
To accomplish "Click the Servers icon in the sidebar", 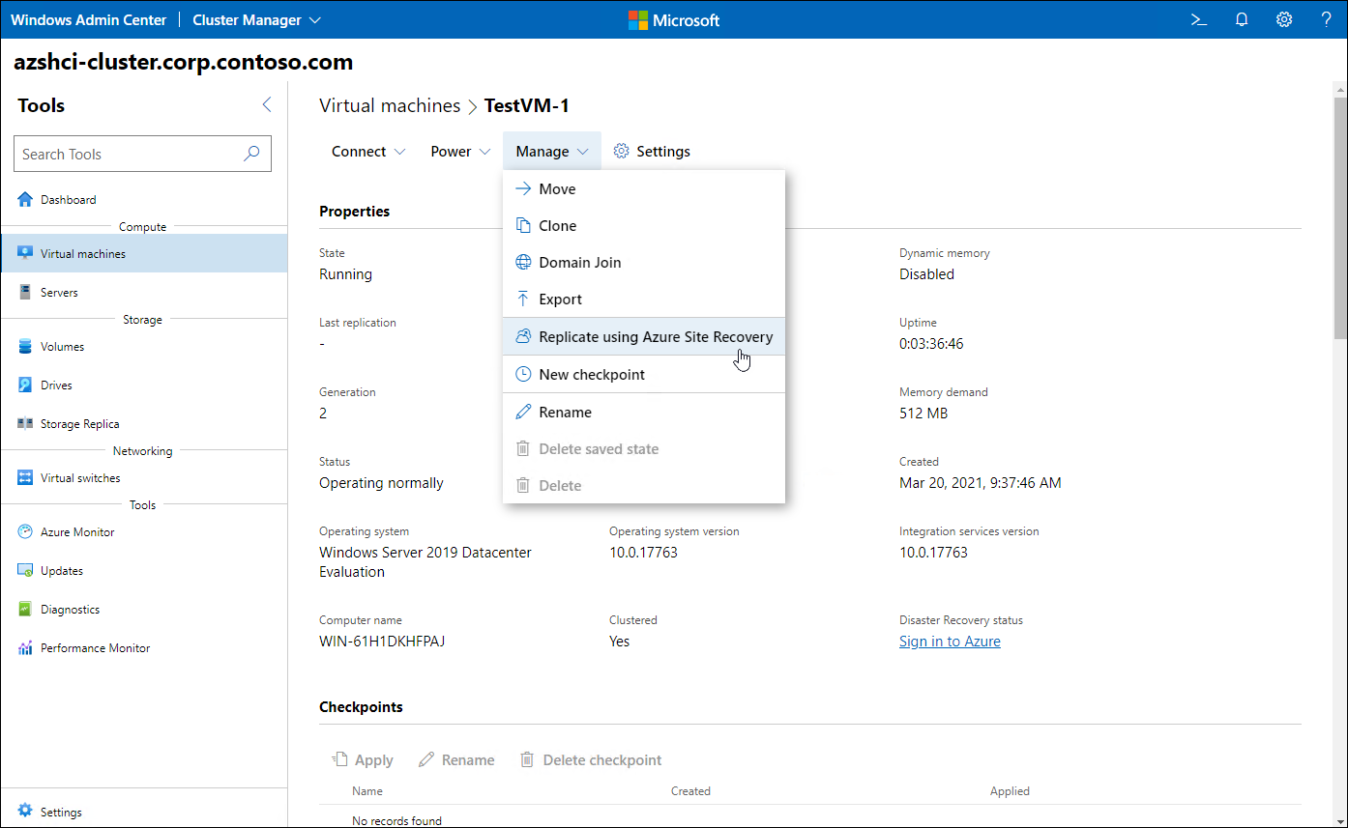I will pyautogui.click(x=25, y=293).
